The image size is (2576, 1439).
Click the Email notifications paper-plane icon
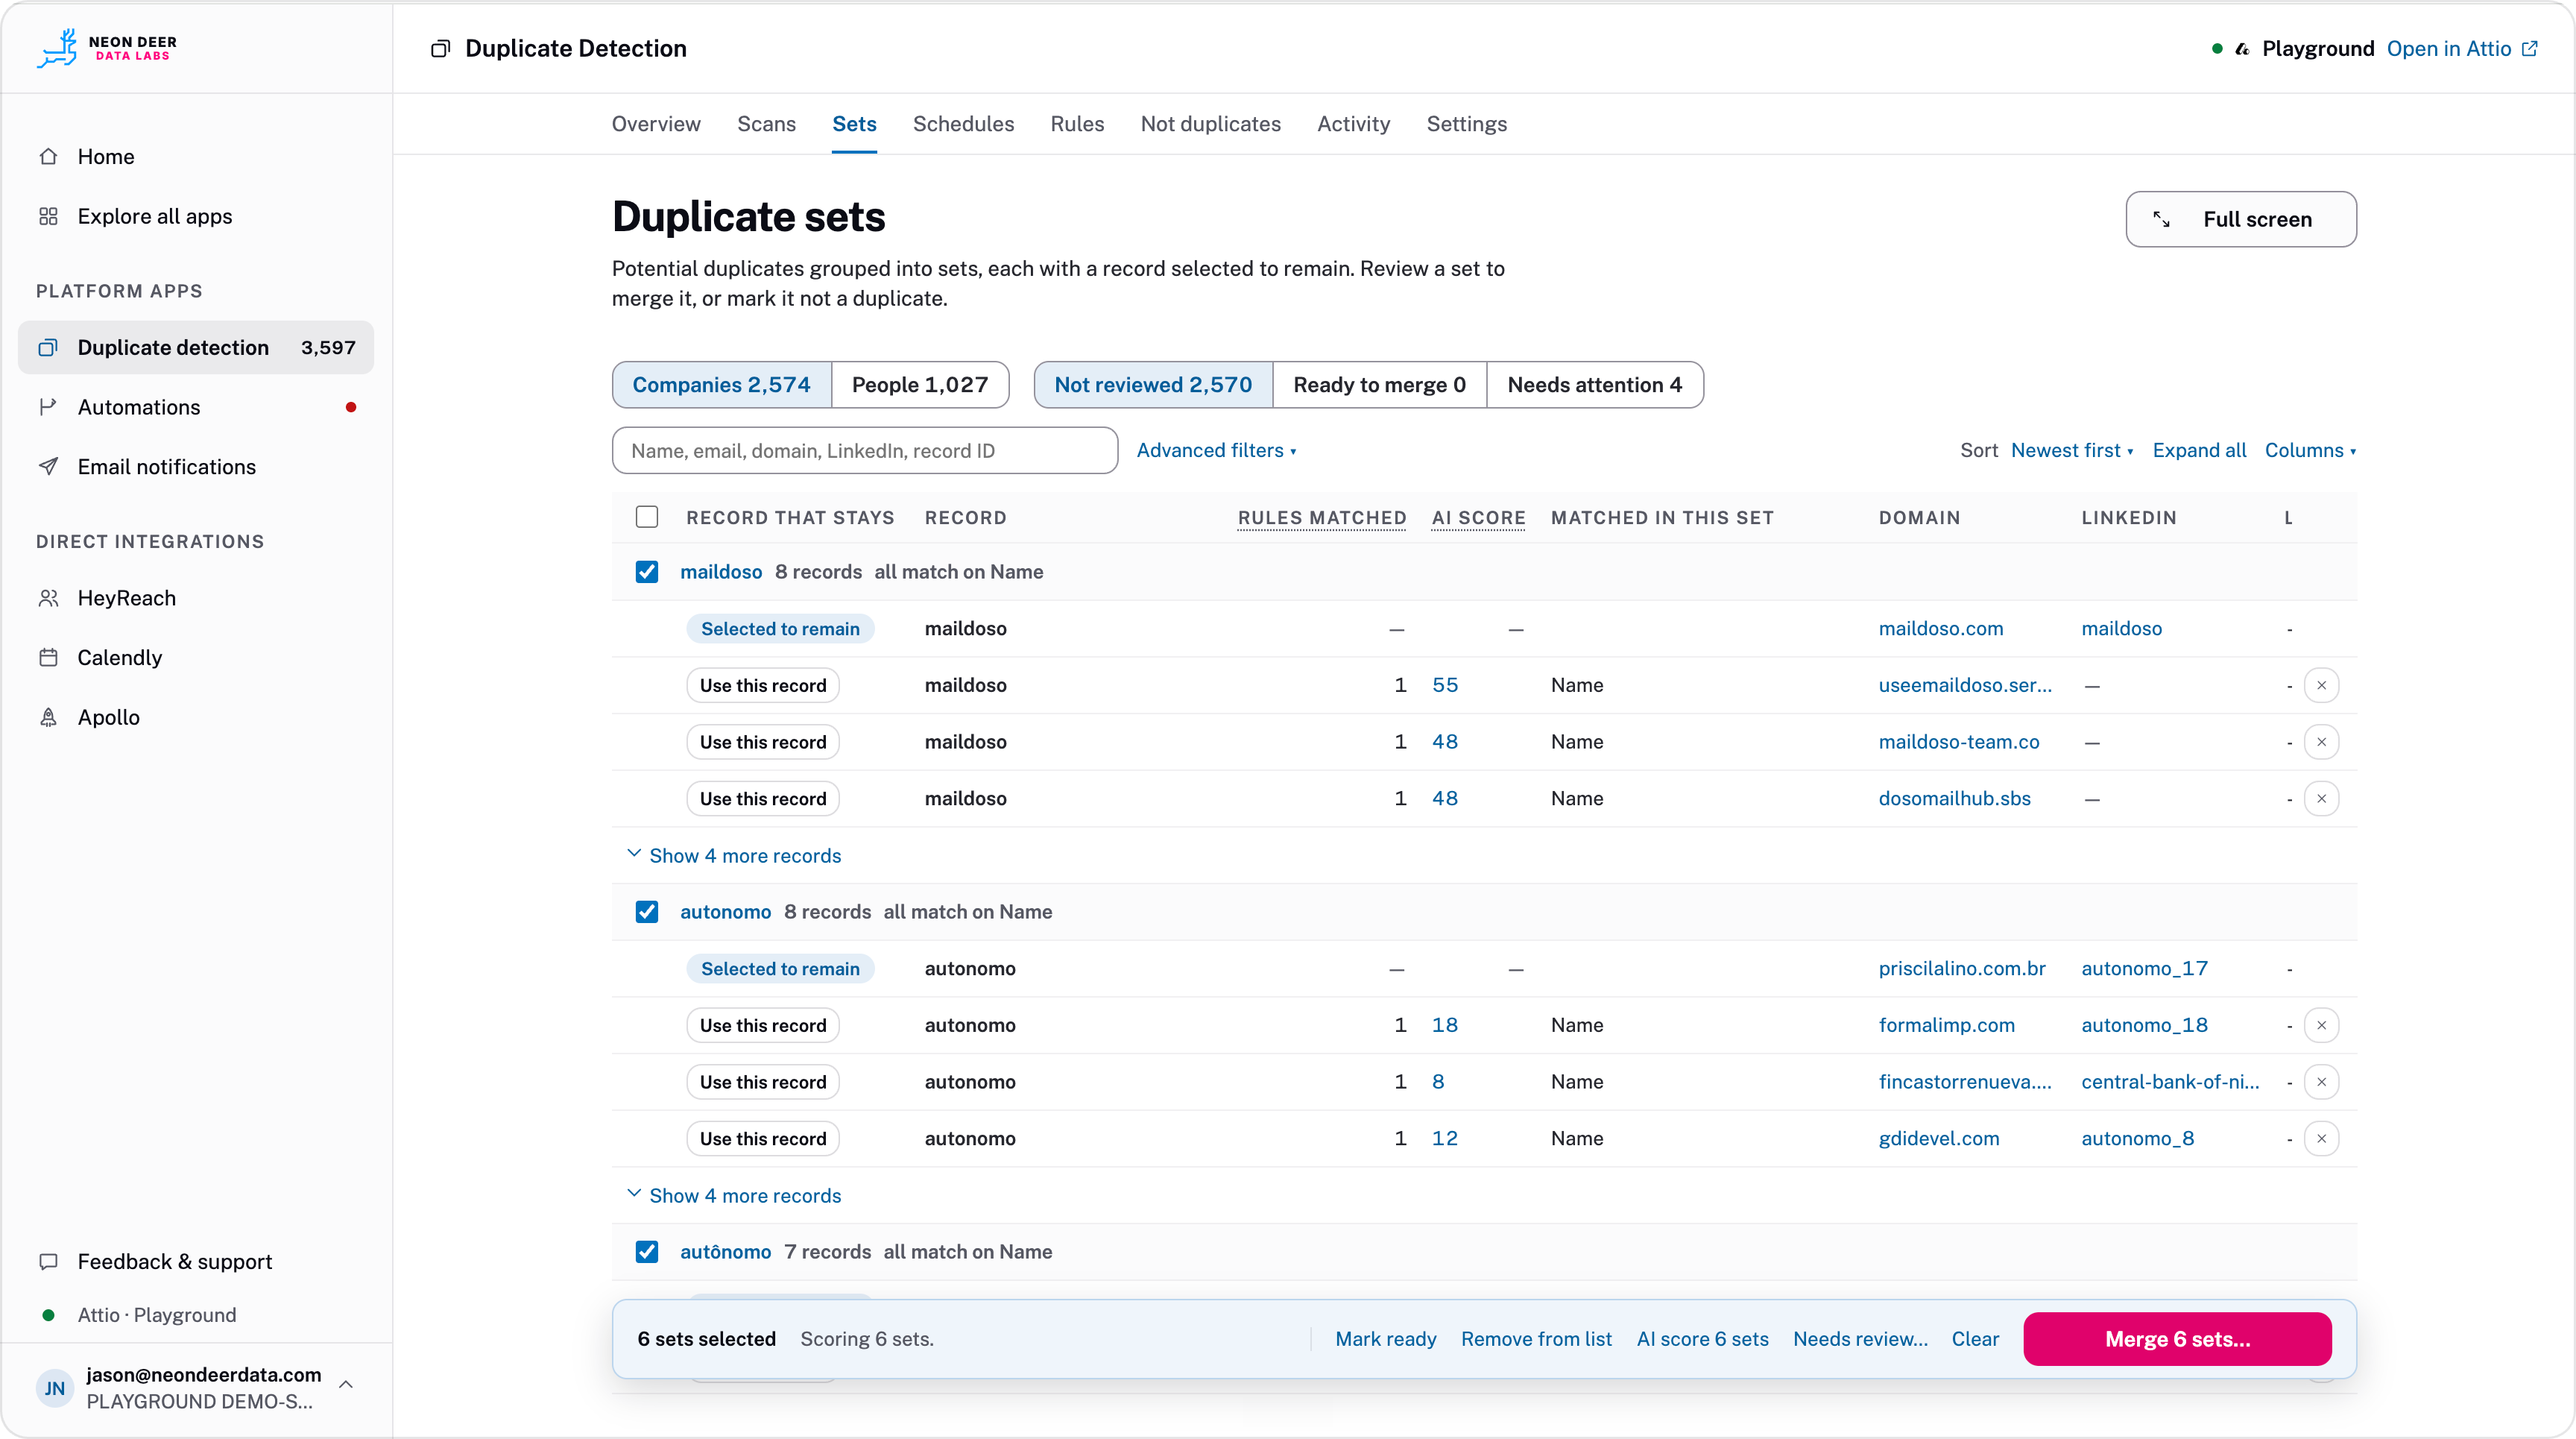(x=48, y=467)
